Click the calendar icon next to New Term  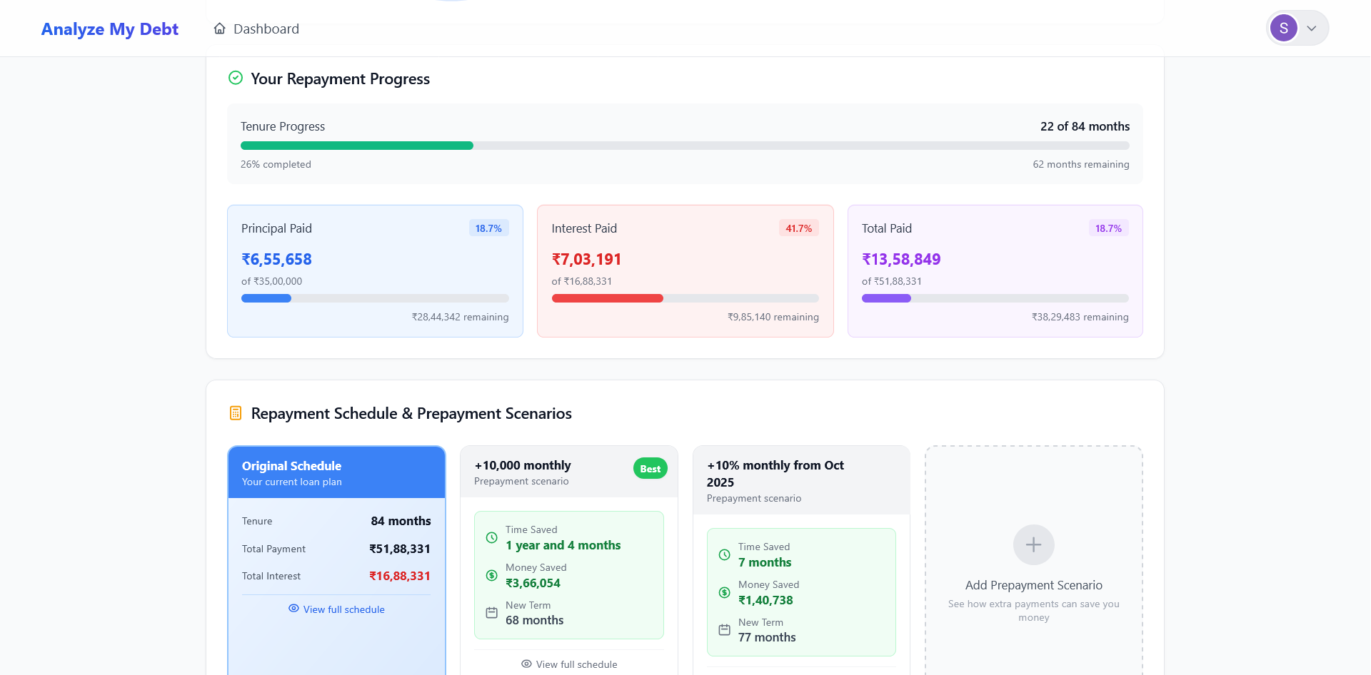491,613
